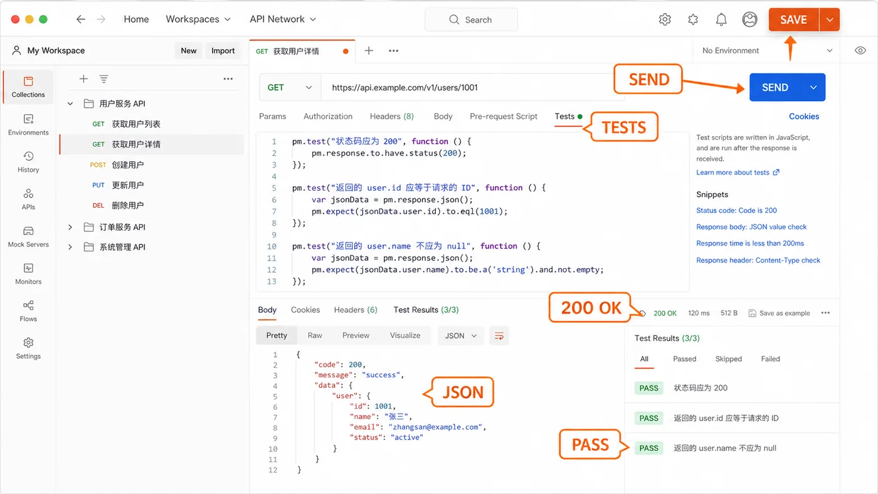
Task: Open the user profile avatar
Action: (x=749, y=19)
